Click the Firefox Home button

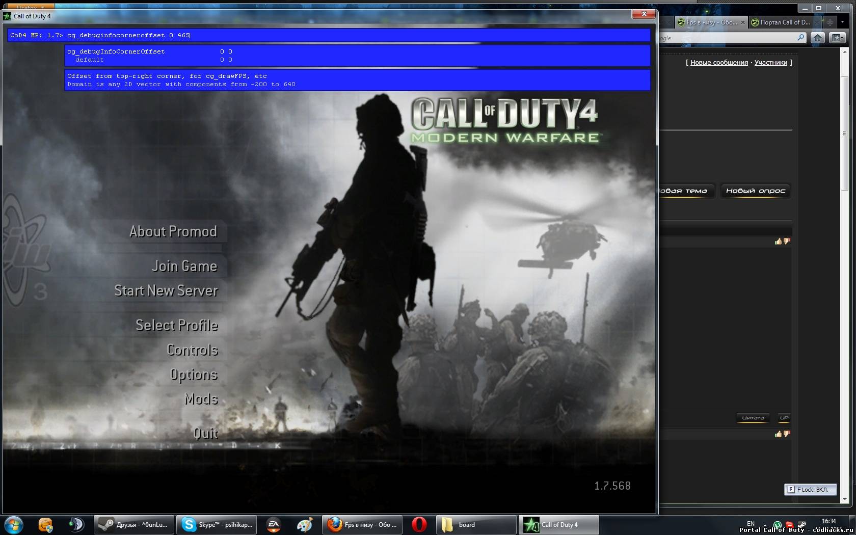818,38
